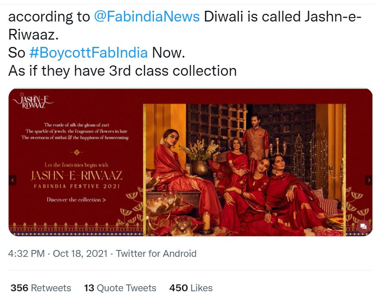Image resolution: width=375 pixels, height=293 pixels.
Task: Click the 'rustle of silk' banner verse
Action: click(76, 124)
